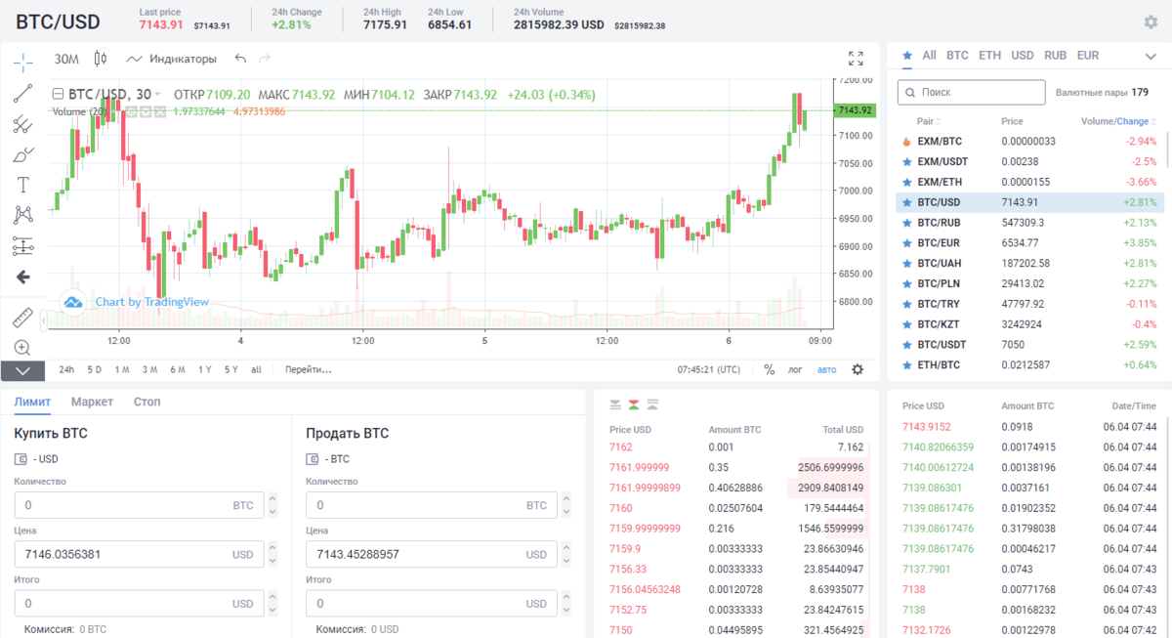1172x638 pixels.
Task: Click the zoom-in magnifier tool
Action: (23, 348)
